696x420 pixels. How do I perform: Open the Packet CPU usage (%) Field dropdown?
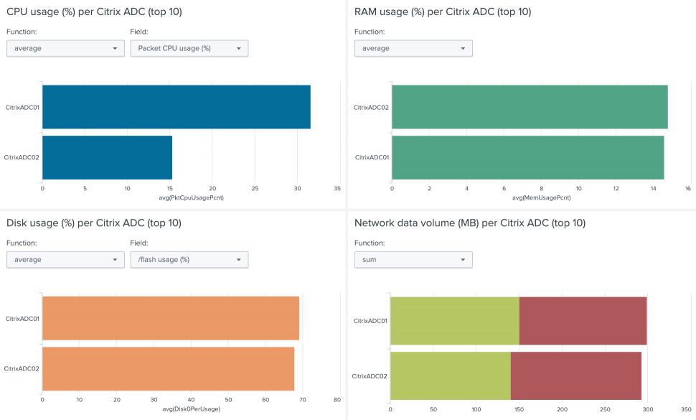189,48
